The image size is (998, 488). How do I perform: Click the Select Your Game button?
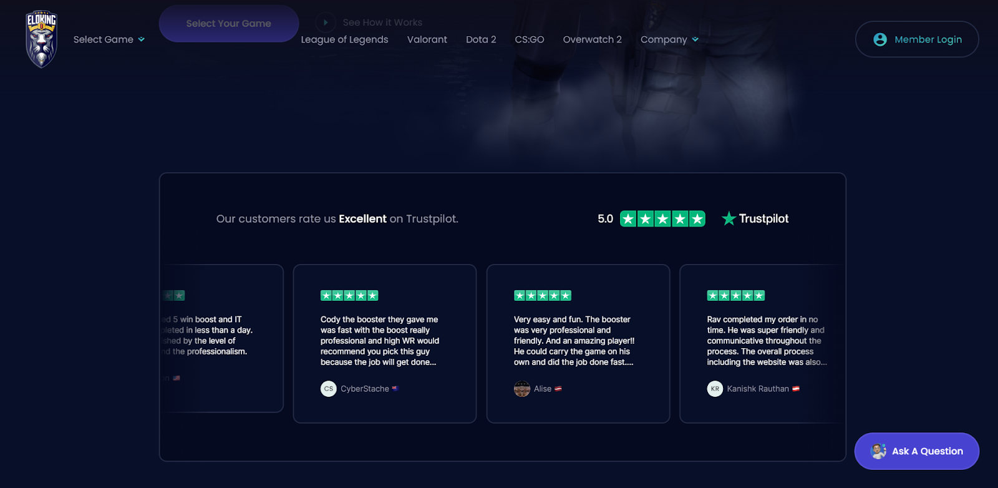click(229, 24)
